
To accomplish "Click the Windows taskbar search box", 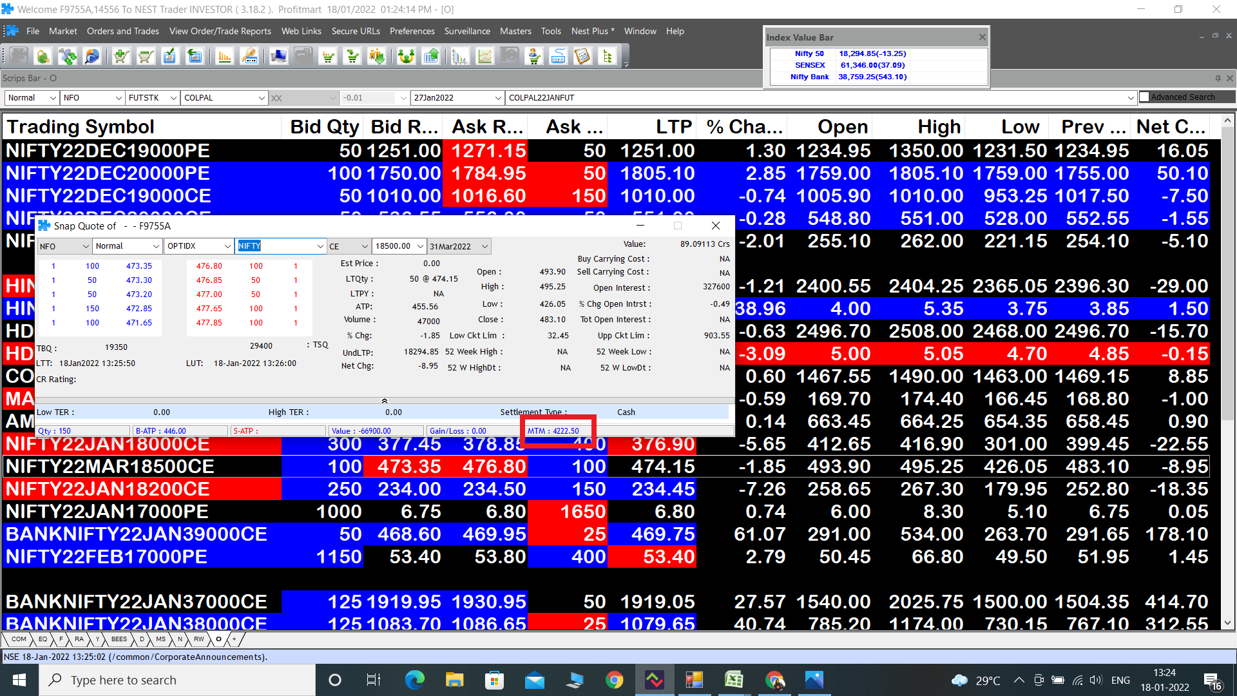I will (x=177, y=680).
